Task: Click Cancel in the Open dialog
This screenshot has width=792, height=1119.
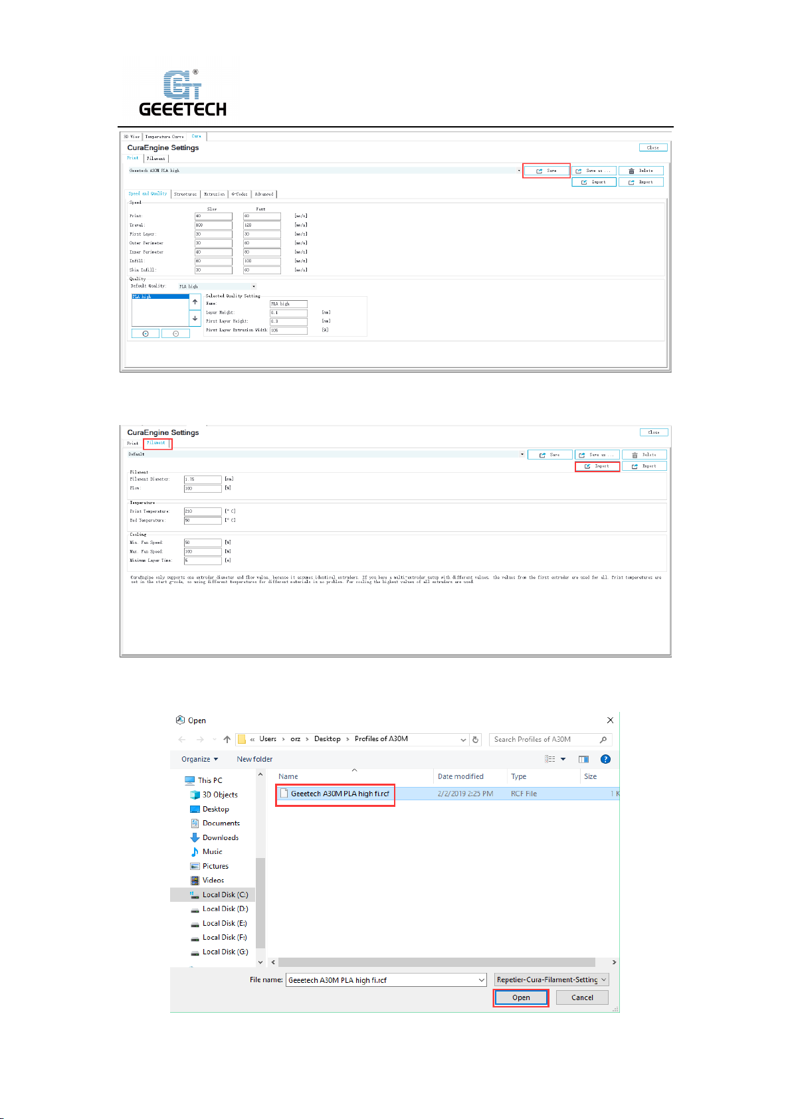Action: coord(582,997)
